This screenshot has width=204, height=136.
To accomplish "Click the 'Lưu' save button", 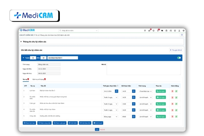I will tap(97, 129).
